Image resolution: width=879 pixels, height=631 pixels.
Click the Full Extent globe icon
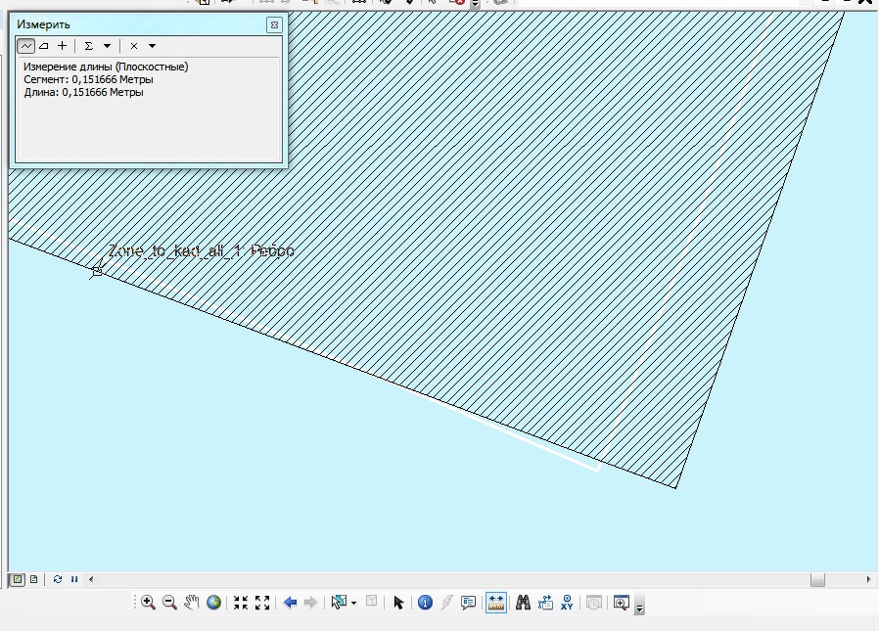[214, 603]
